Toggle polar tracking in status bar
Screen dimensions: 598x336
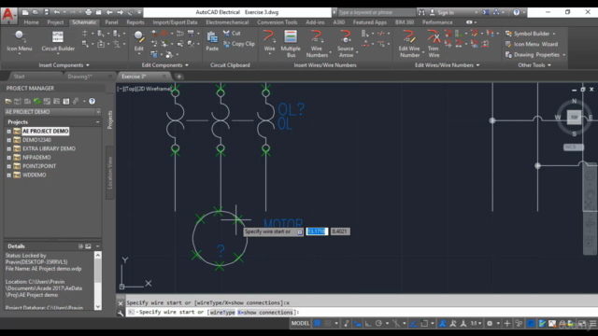click(378, 324)
